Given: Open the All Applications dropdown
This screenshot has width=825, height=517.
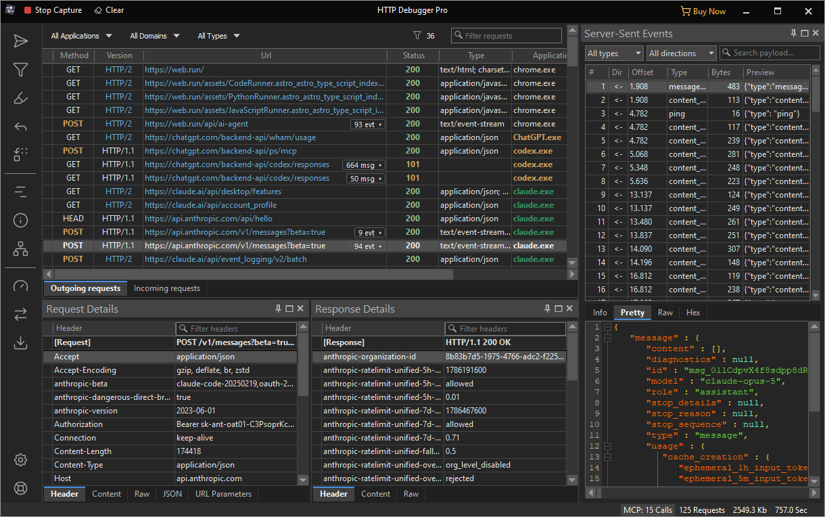Looking at the screenshot, I should pyautogui.click(x=81, y=36).
